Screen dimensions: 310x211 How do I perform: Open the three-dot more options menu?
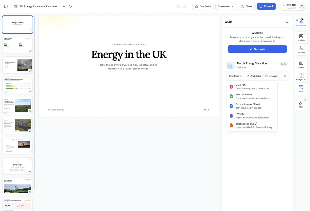63,6
